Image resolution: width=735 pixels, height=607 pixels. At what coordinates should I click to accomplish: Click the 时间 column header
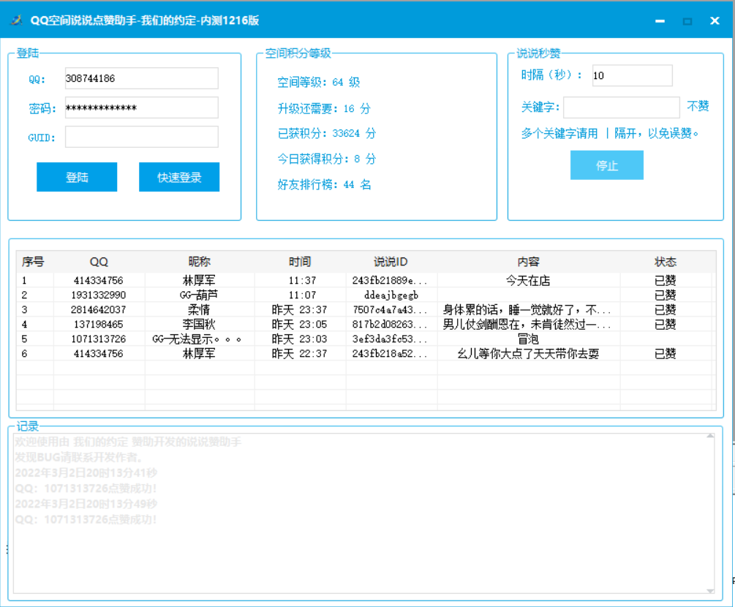pyautogui.click(x=300, y=262)
